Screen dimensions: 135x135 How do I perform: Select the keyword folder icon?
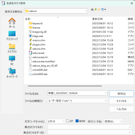click(30, 23)
